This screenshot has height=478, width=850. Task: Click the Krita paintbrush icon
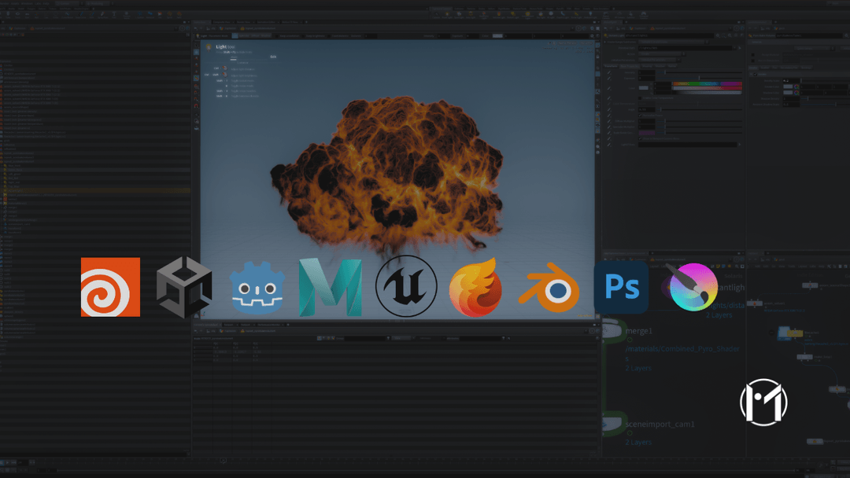[x=693, y=286]
